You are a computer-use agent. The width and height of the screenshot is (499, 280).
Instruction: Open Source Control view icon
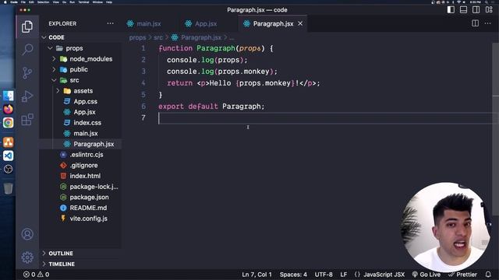(x=27, y=73)
